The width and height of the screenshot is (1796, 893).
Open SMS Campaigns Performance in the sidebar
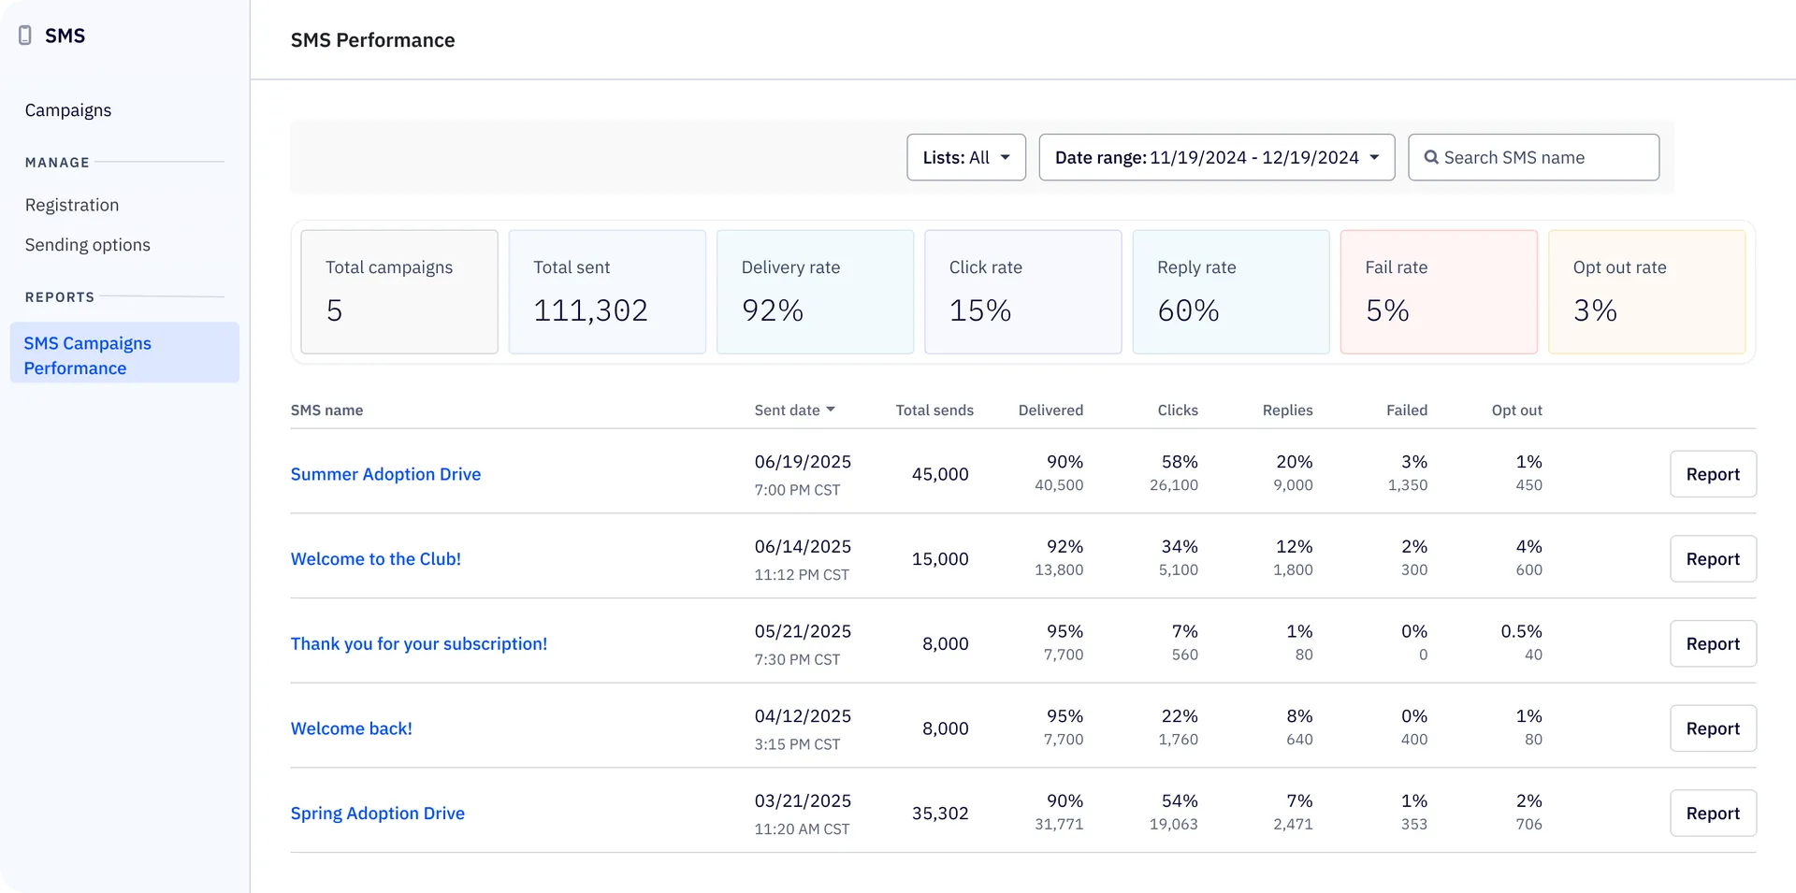pyautogui.click(x=87, y=355)
